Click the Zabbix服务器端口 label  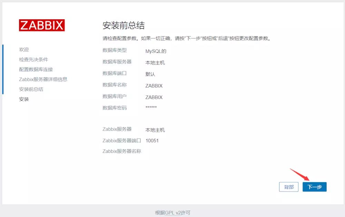pyautogui.click(x=122, y=141)
